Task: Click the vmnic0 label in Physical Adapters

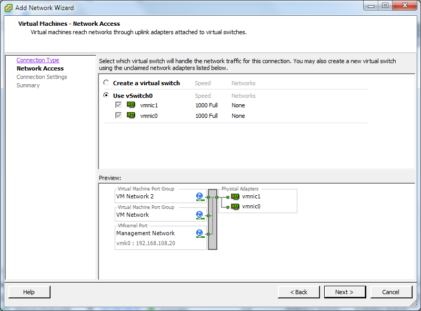Action: (x=251, y=206)
